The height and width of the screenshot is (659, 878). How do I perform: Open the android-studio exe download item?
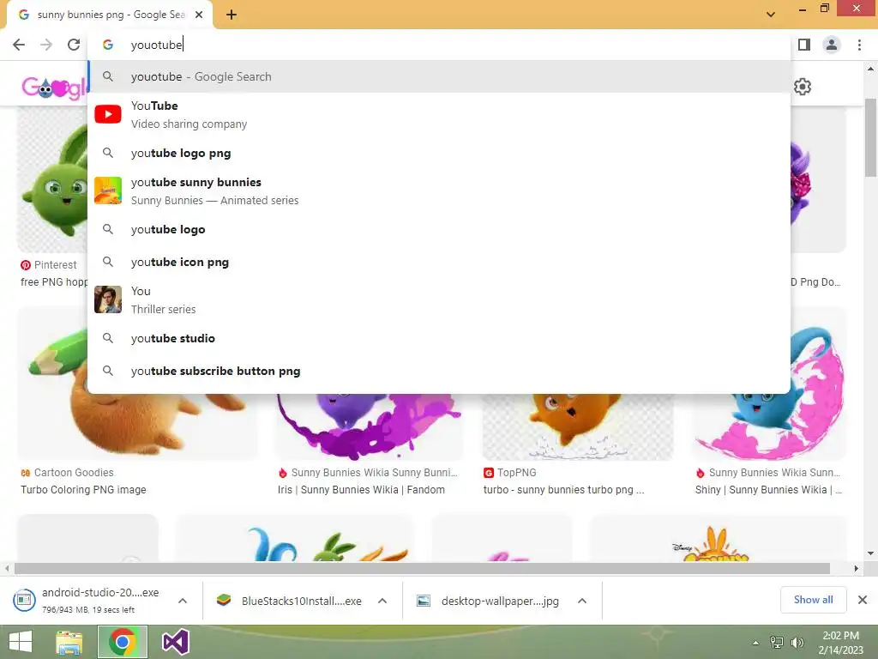(x=89, y=600)
